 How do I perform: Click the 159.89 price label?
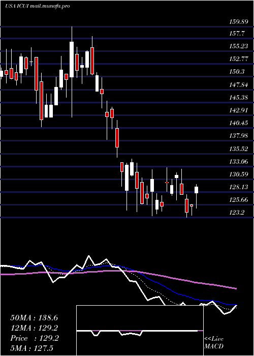tap(239, 22)
